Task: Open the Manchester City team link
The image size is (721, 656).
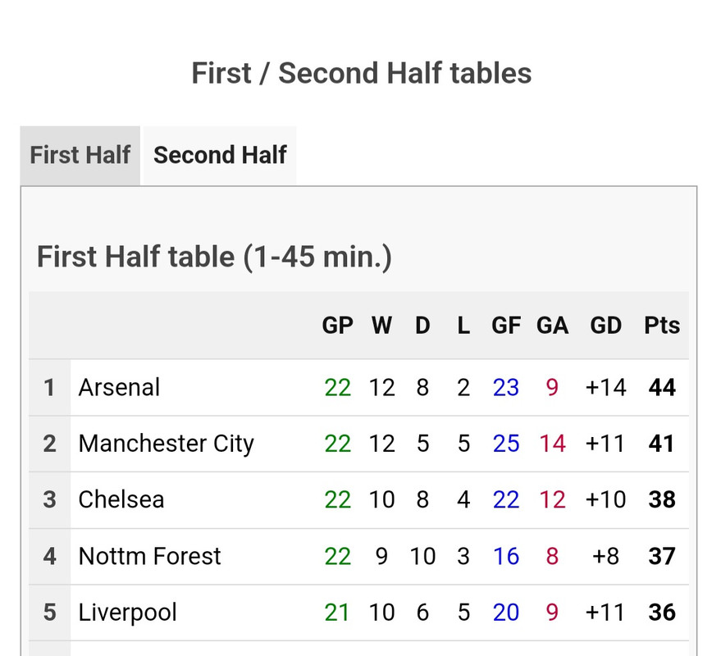Action: [x=166, y=444]
